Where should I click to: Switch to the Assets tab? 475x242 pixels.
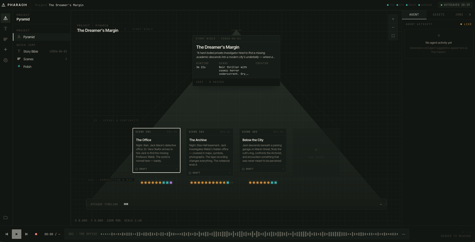[439, 15]
